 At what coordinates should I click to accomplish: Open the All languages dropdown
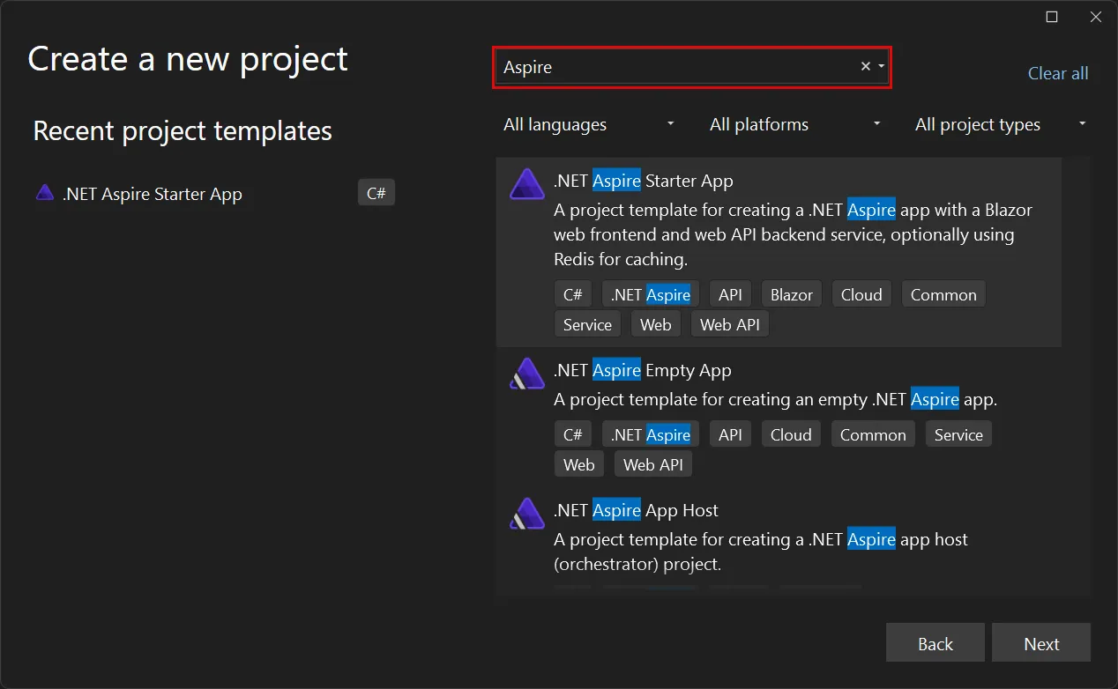click(x=587, y=124)
